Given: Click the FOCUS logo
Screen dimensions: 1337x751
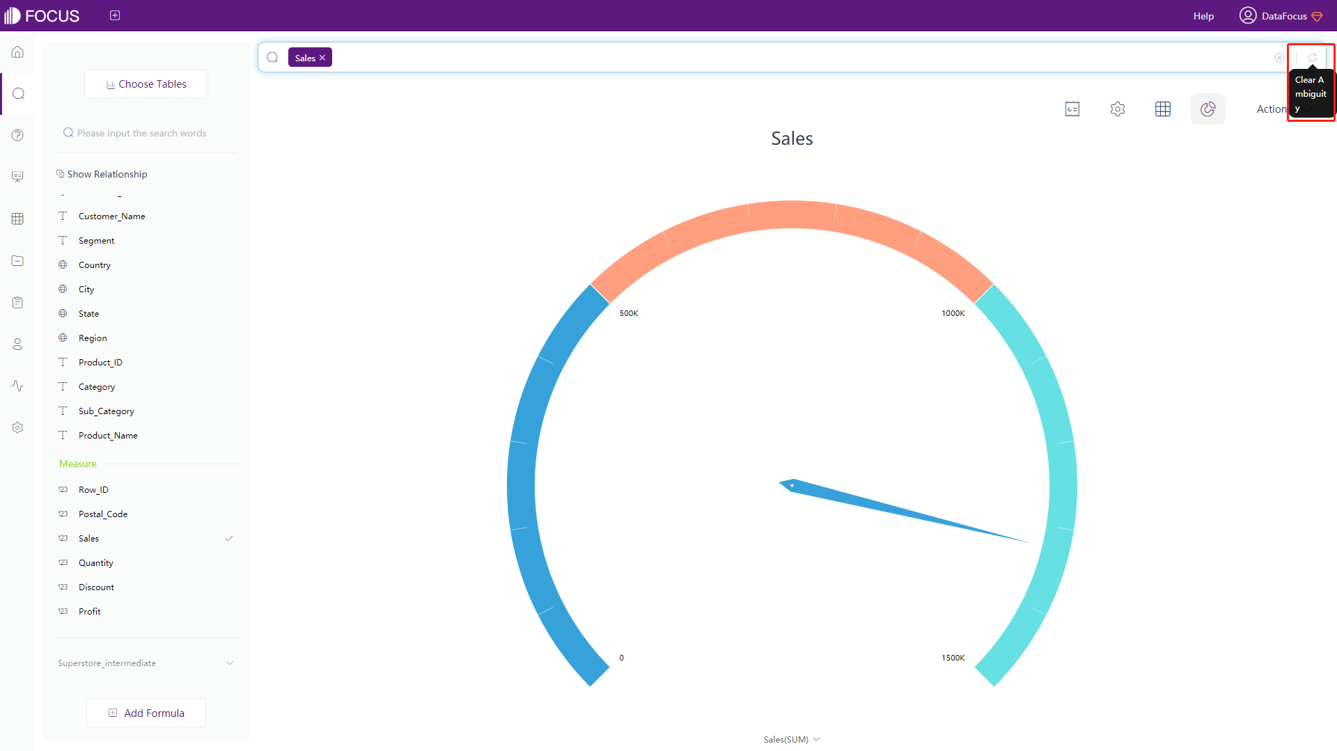Looking at the screenshot, I should pyautogui.click(x=42, y=15).
